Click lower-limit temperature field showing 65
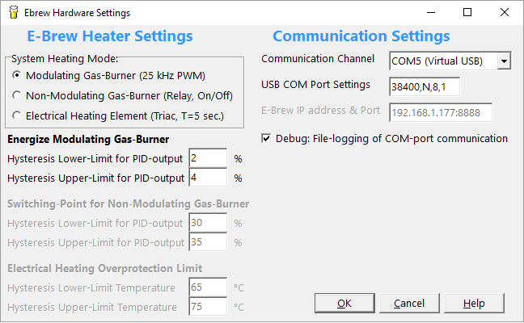 coord(208,287)
